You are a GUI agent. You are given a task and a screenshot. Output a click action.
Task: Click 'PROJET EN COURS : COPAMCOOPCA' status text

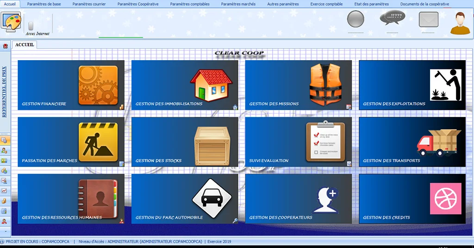click(37, 242)
